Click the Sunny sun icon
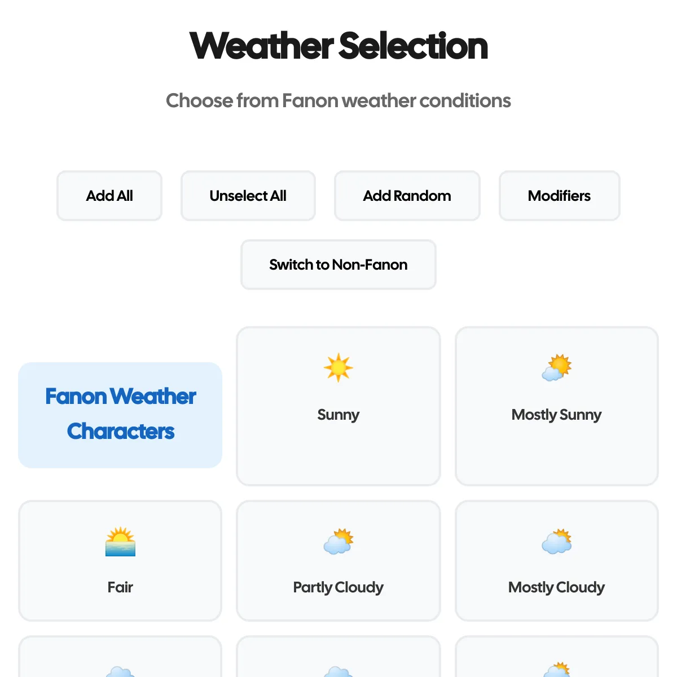The width and height of the screenshot is (677, 677). [x=338, y=368]
